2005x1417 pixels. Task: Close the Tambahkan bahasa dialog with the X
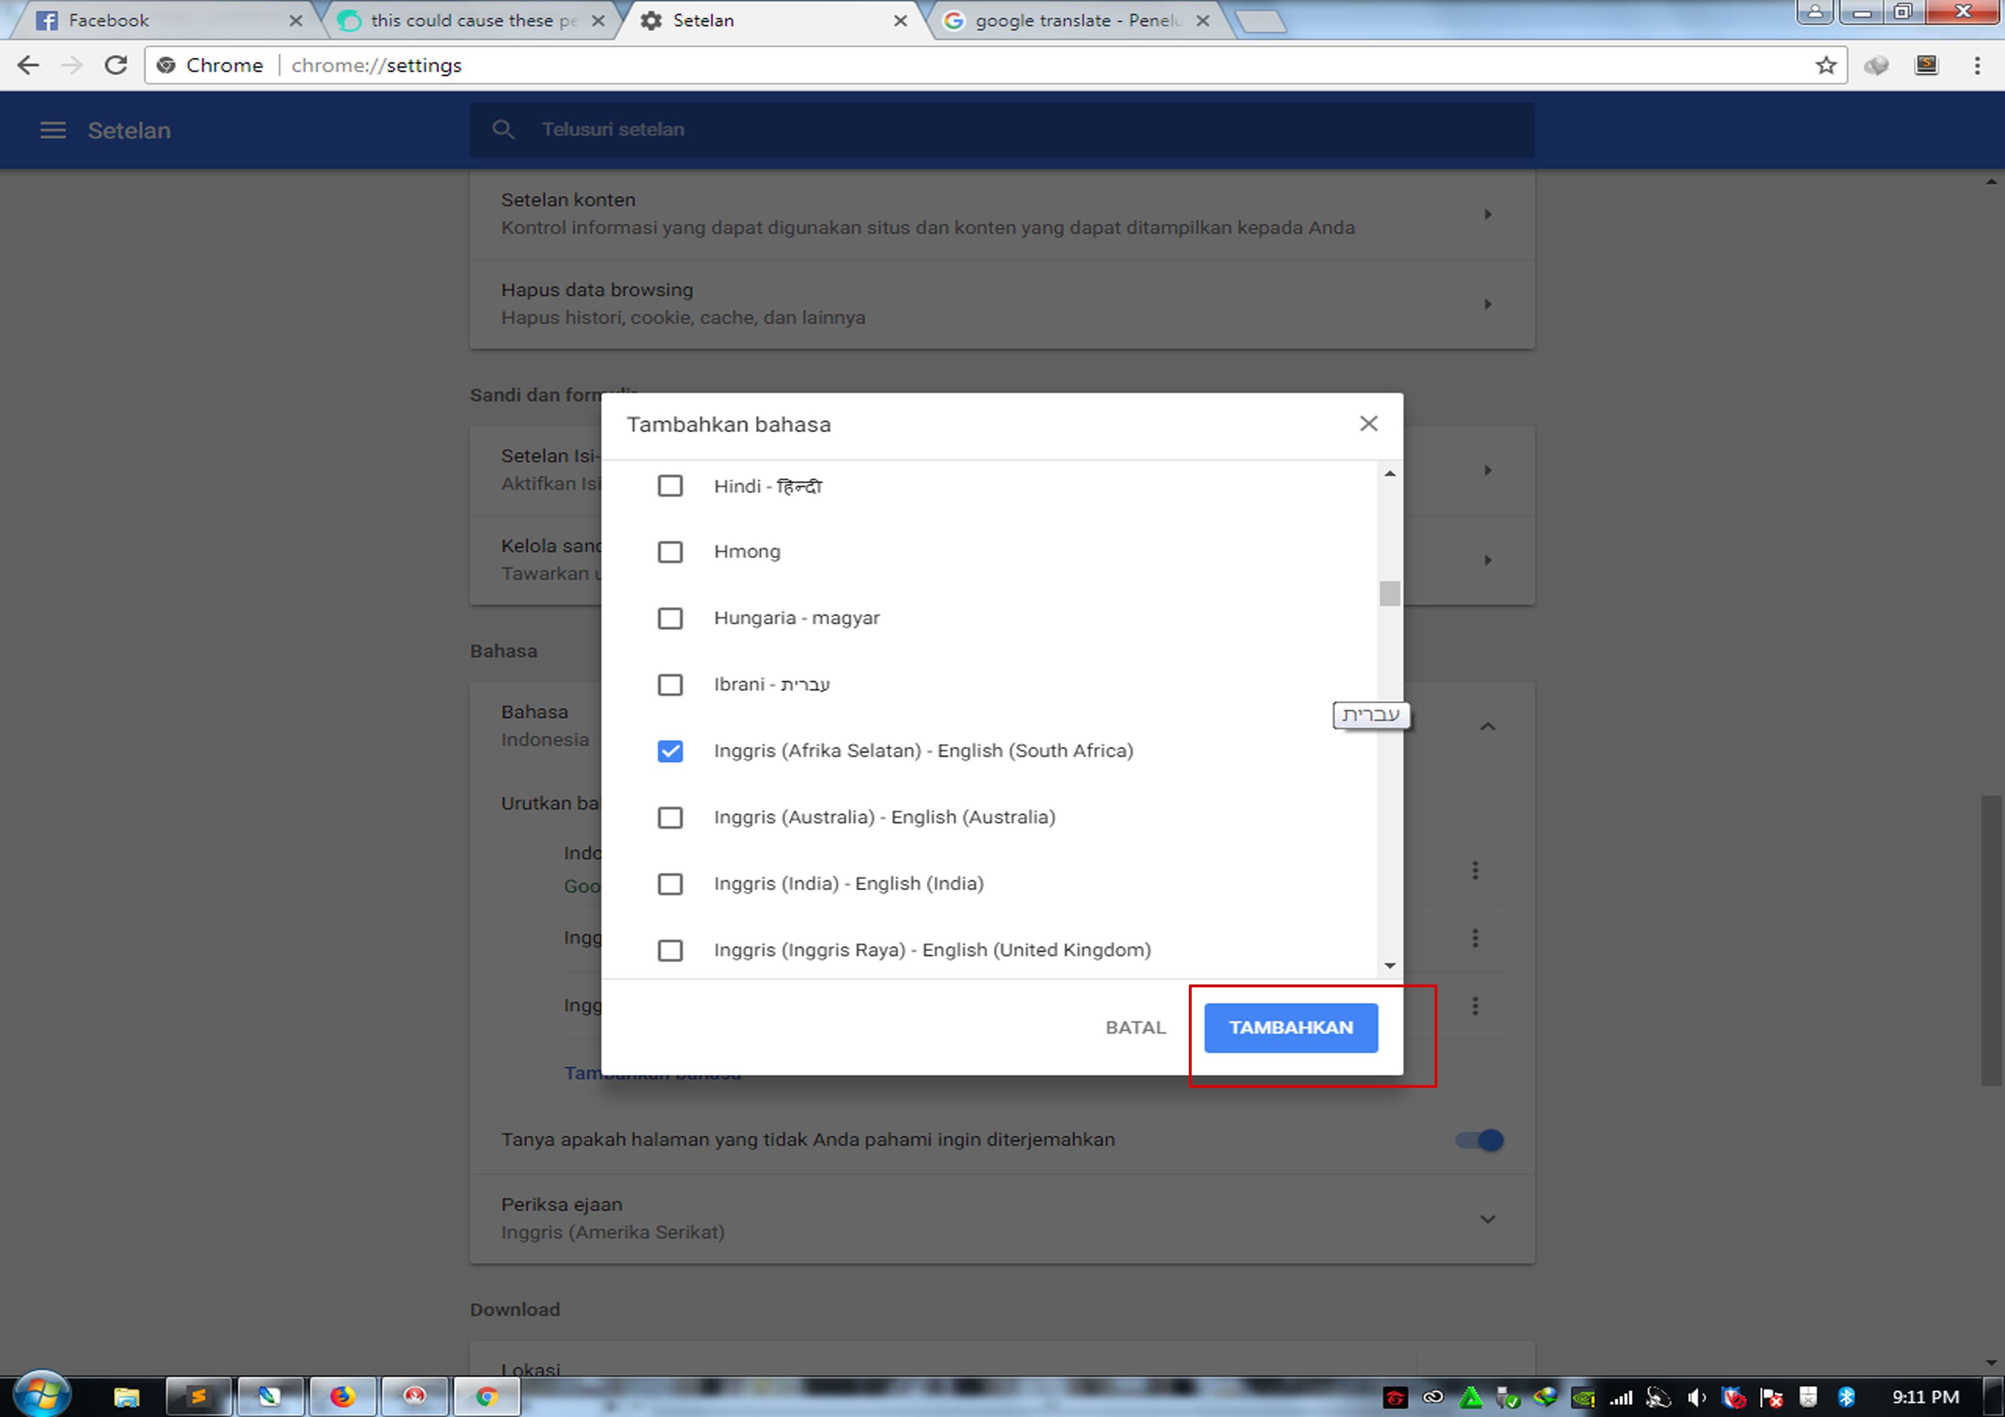tap(1368, 425)
